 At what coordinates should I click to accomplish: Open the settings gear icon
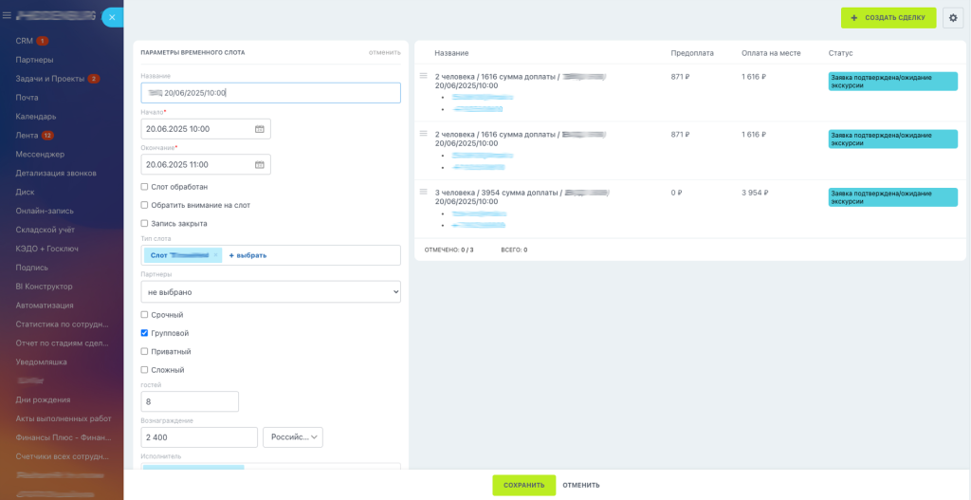(953, 18)
